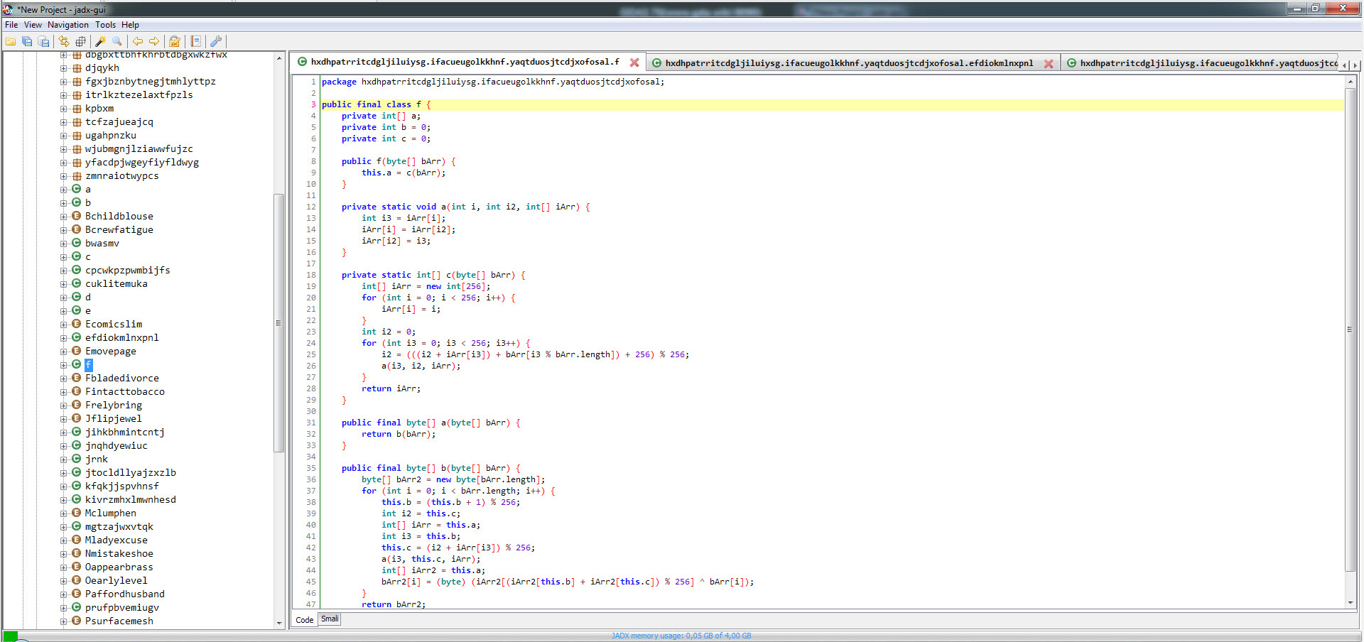Click the tree panel vertical scrollbar thumb
This screenshot has height=642, width=1364.
[278, 323]
